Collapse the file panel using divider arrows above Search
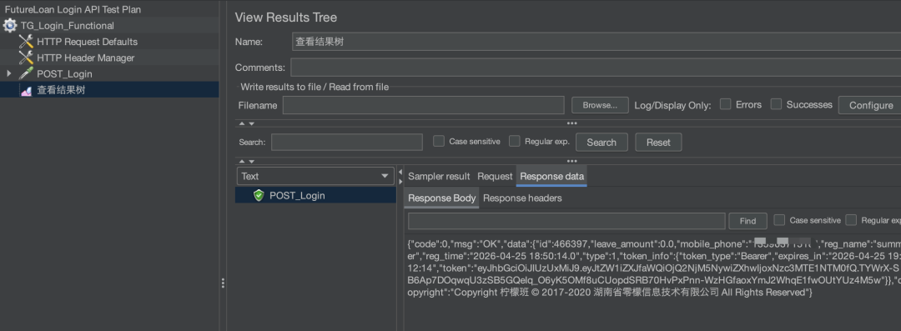 pos(247,123)
